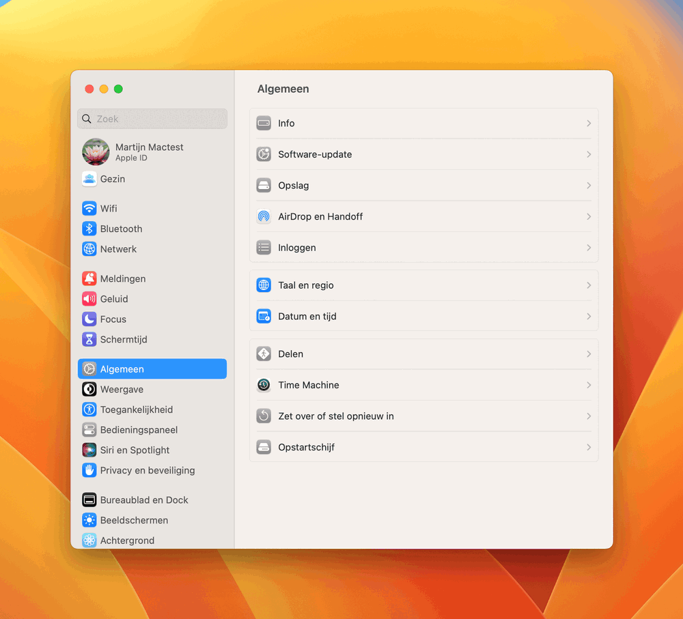Open Netwerk label in the sidebar
This screenshot has height=619, width=683.
(118, 249)
